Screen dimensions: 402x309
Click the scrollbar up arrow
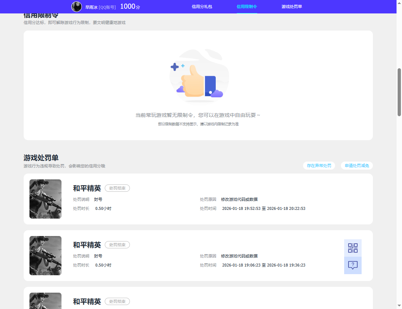coord(399,3)
